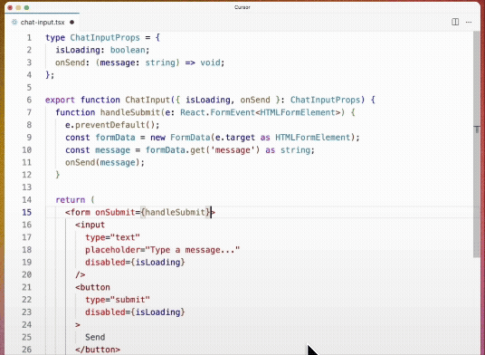
Task: Click 'onSend(message);' on line 11
Action: [x=105, y=162]
